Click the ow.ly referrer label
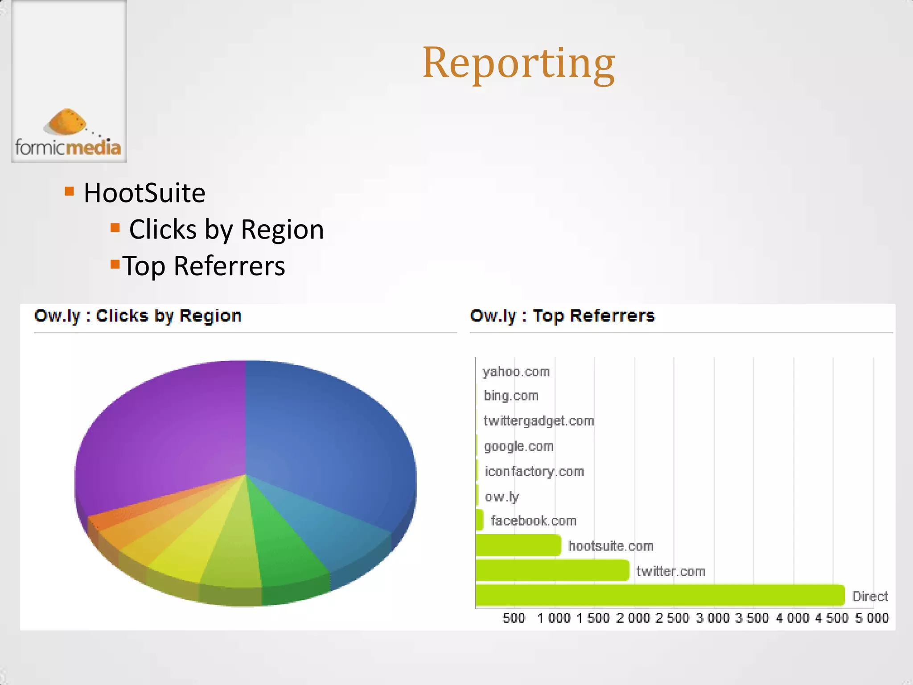Screen dimensions: 913x685 [x=502, y=497]
